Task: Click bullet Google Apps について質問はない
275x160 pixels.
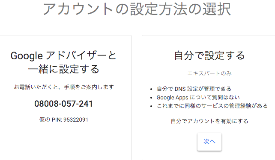Action: [198, 97]
